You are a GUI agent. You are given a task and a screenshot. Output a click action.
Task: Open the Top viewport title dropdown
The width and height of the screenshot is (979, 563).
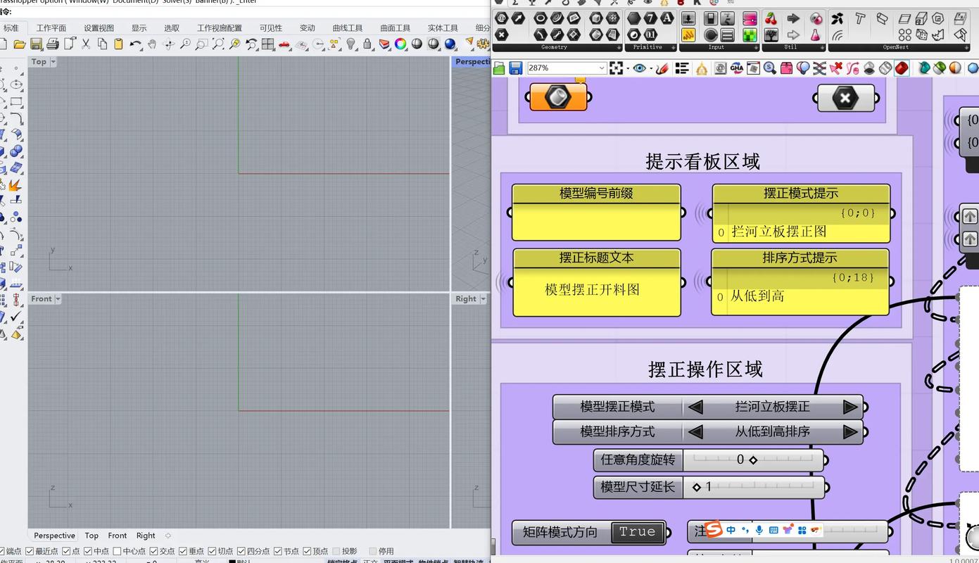coord(52,61)
